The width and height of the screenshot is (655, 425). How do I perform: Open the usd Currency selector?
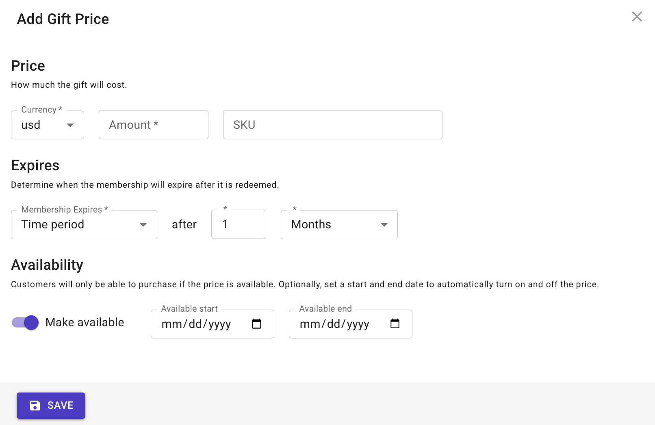[x=41, y=125]
